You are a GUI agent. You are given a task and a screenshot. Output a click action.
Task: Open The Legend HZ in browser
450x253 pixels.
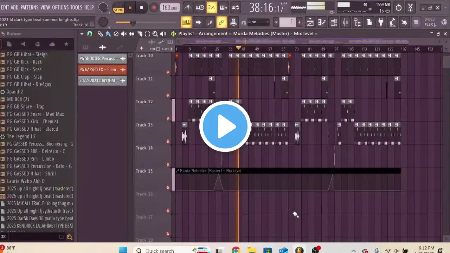21,136
